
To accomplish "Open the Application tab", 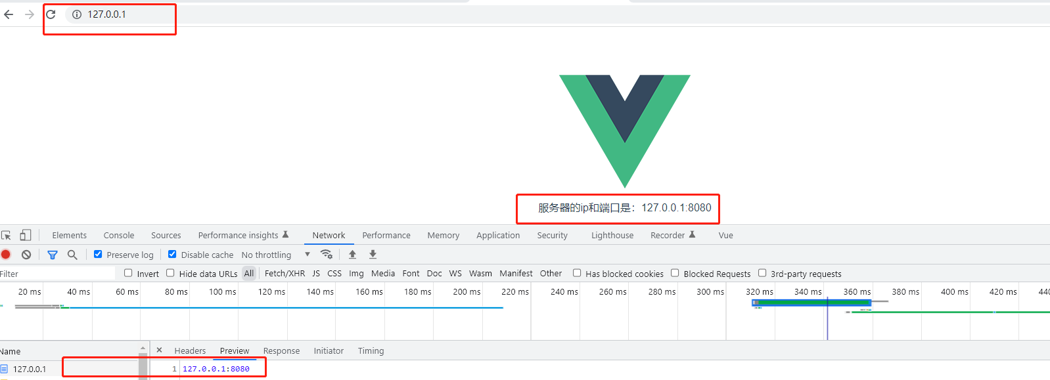I will 498,236.
